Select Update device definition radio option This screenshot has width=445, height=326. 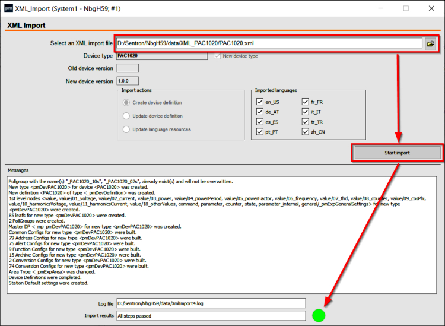coord(126,116)
